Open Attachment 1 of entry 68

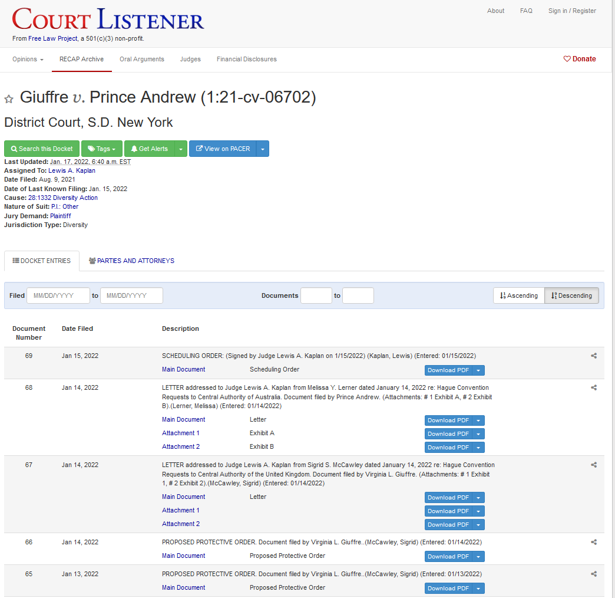point(181,433)
